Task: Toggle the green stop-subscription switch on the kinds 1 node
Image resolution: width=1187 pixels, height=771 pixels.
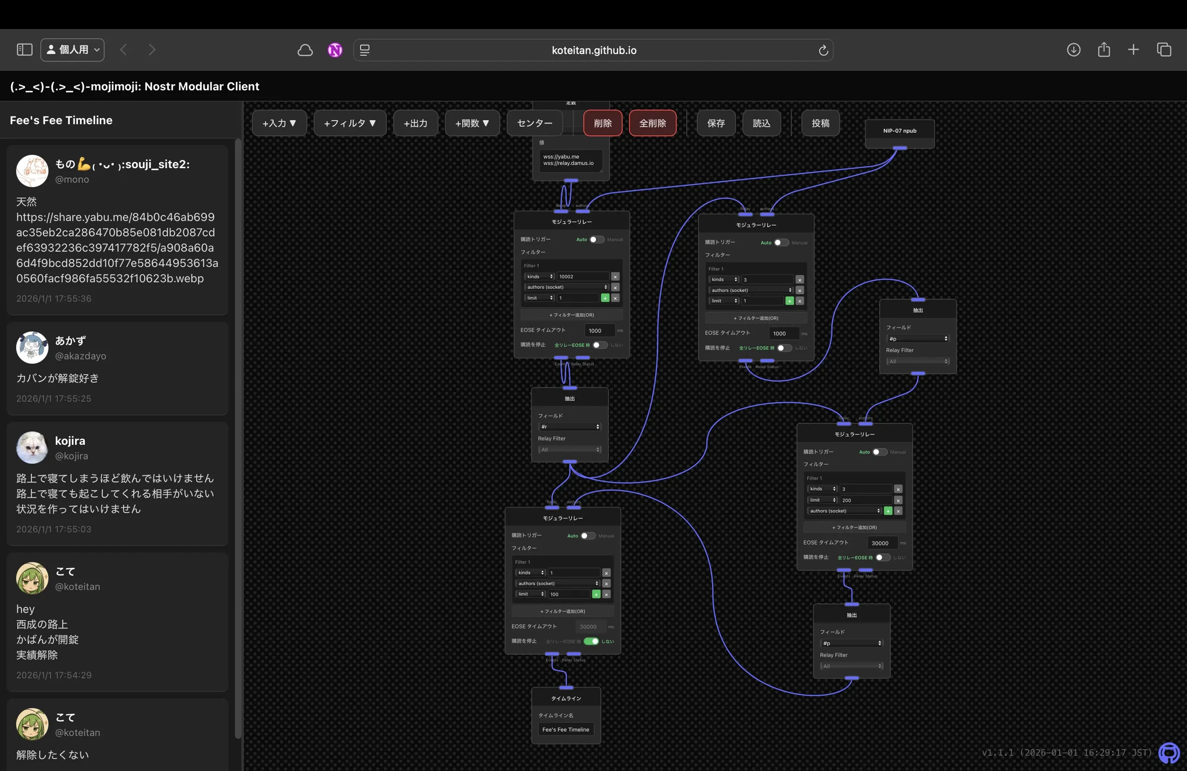Action: 591,641
